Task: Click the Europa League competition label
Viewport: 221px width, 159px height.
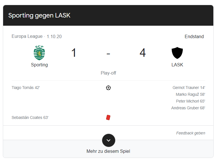Action: click(x=27, y=36)
